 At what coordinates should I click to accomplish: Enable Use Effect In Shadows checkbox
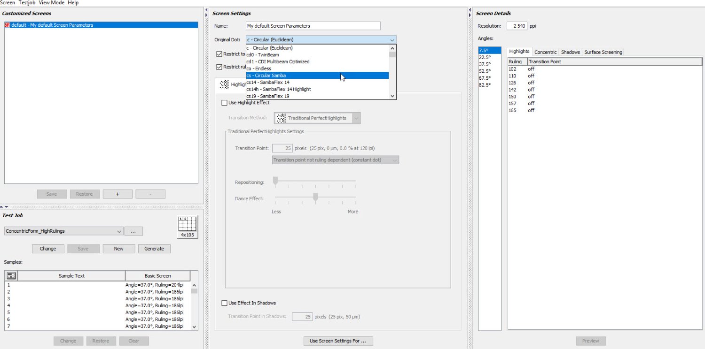(x=224, y=303)
